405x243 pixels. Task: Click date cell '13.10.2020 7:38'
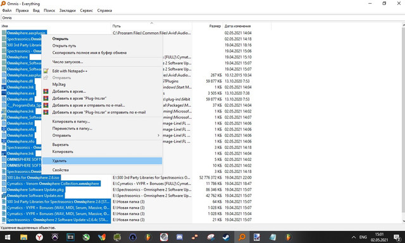click(237, 93)
